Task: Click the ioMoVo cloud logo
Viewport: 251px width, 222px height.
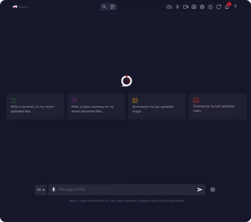Action: (x=15, y=7)
